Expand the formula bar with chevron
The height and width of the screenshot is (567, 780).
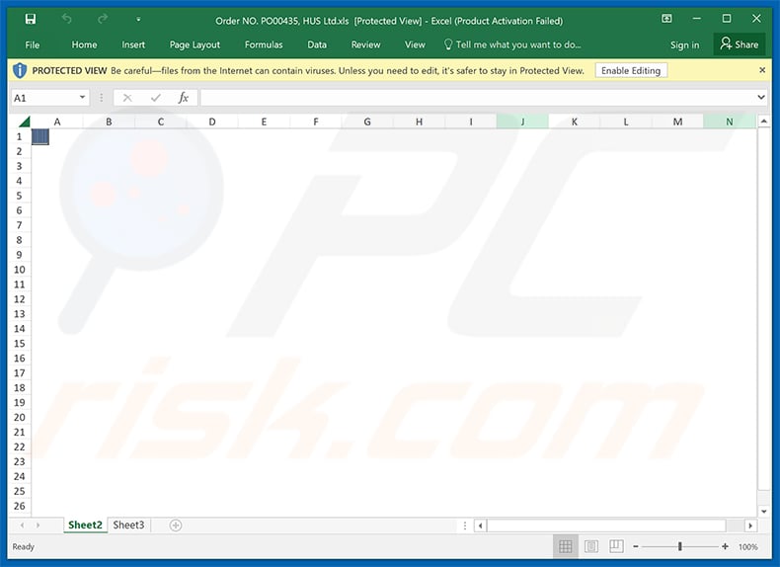761,97
